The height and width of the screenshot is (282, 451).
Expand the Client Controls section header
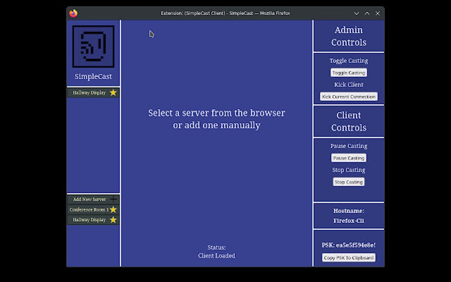(348, 121)
